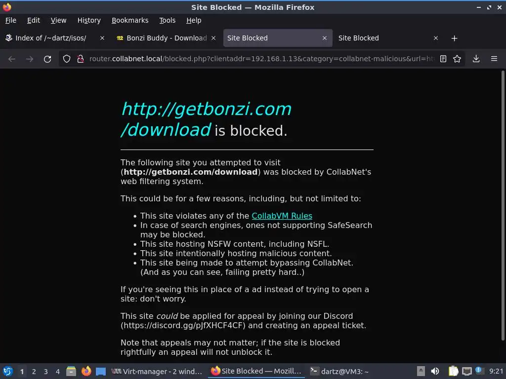Screen dimensions: 506x379
Task: Select Site Blocked Mozilla taskbar entry
Action: click(x=256, y=371)
